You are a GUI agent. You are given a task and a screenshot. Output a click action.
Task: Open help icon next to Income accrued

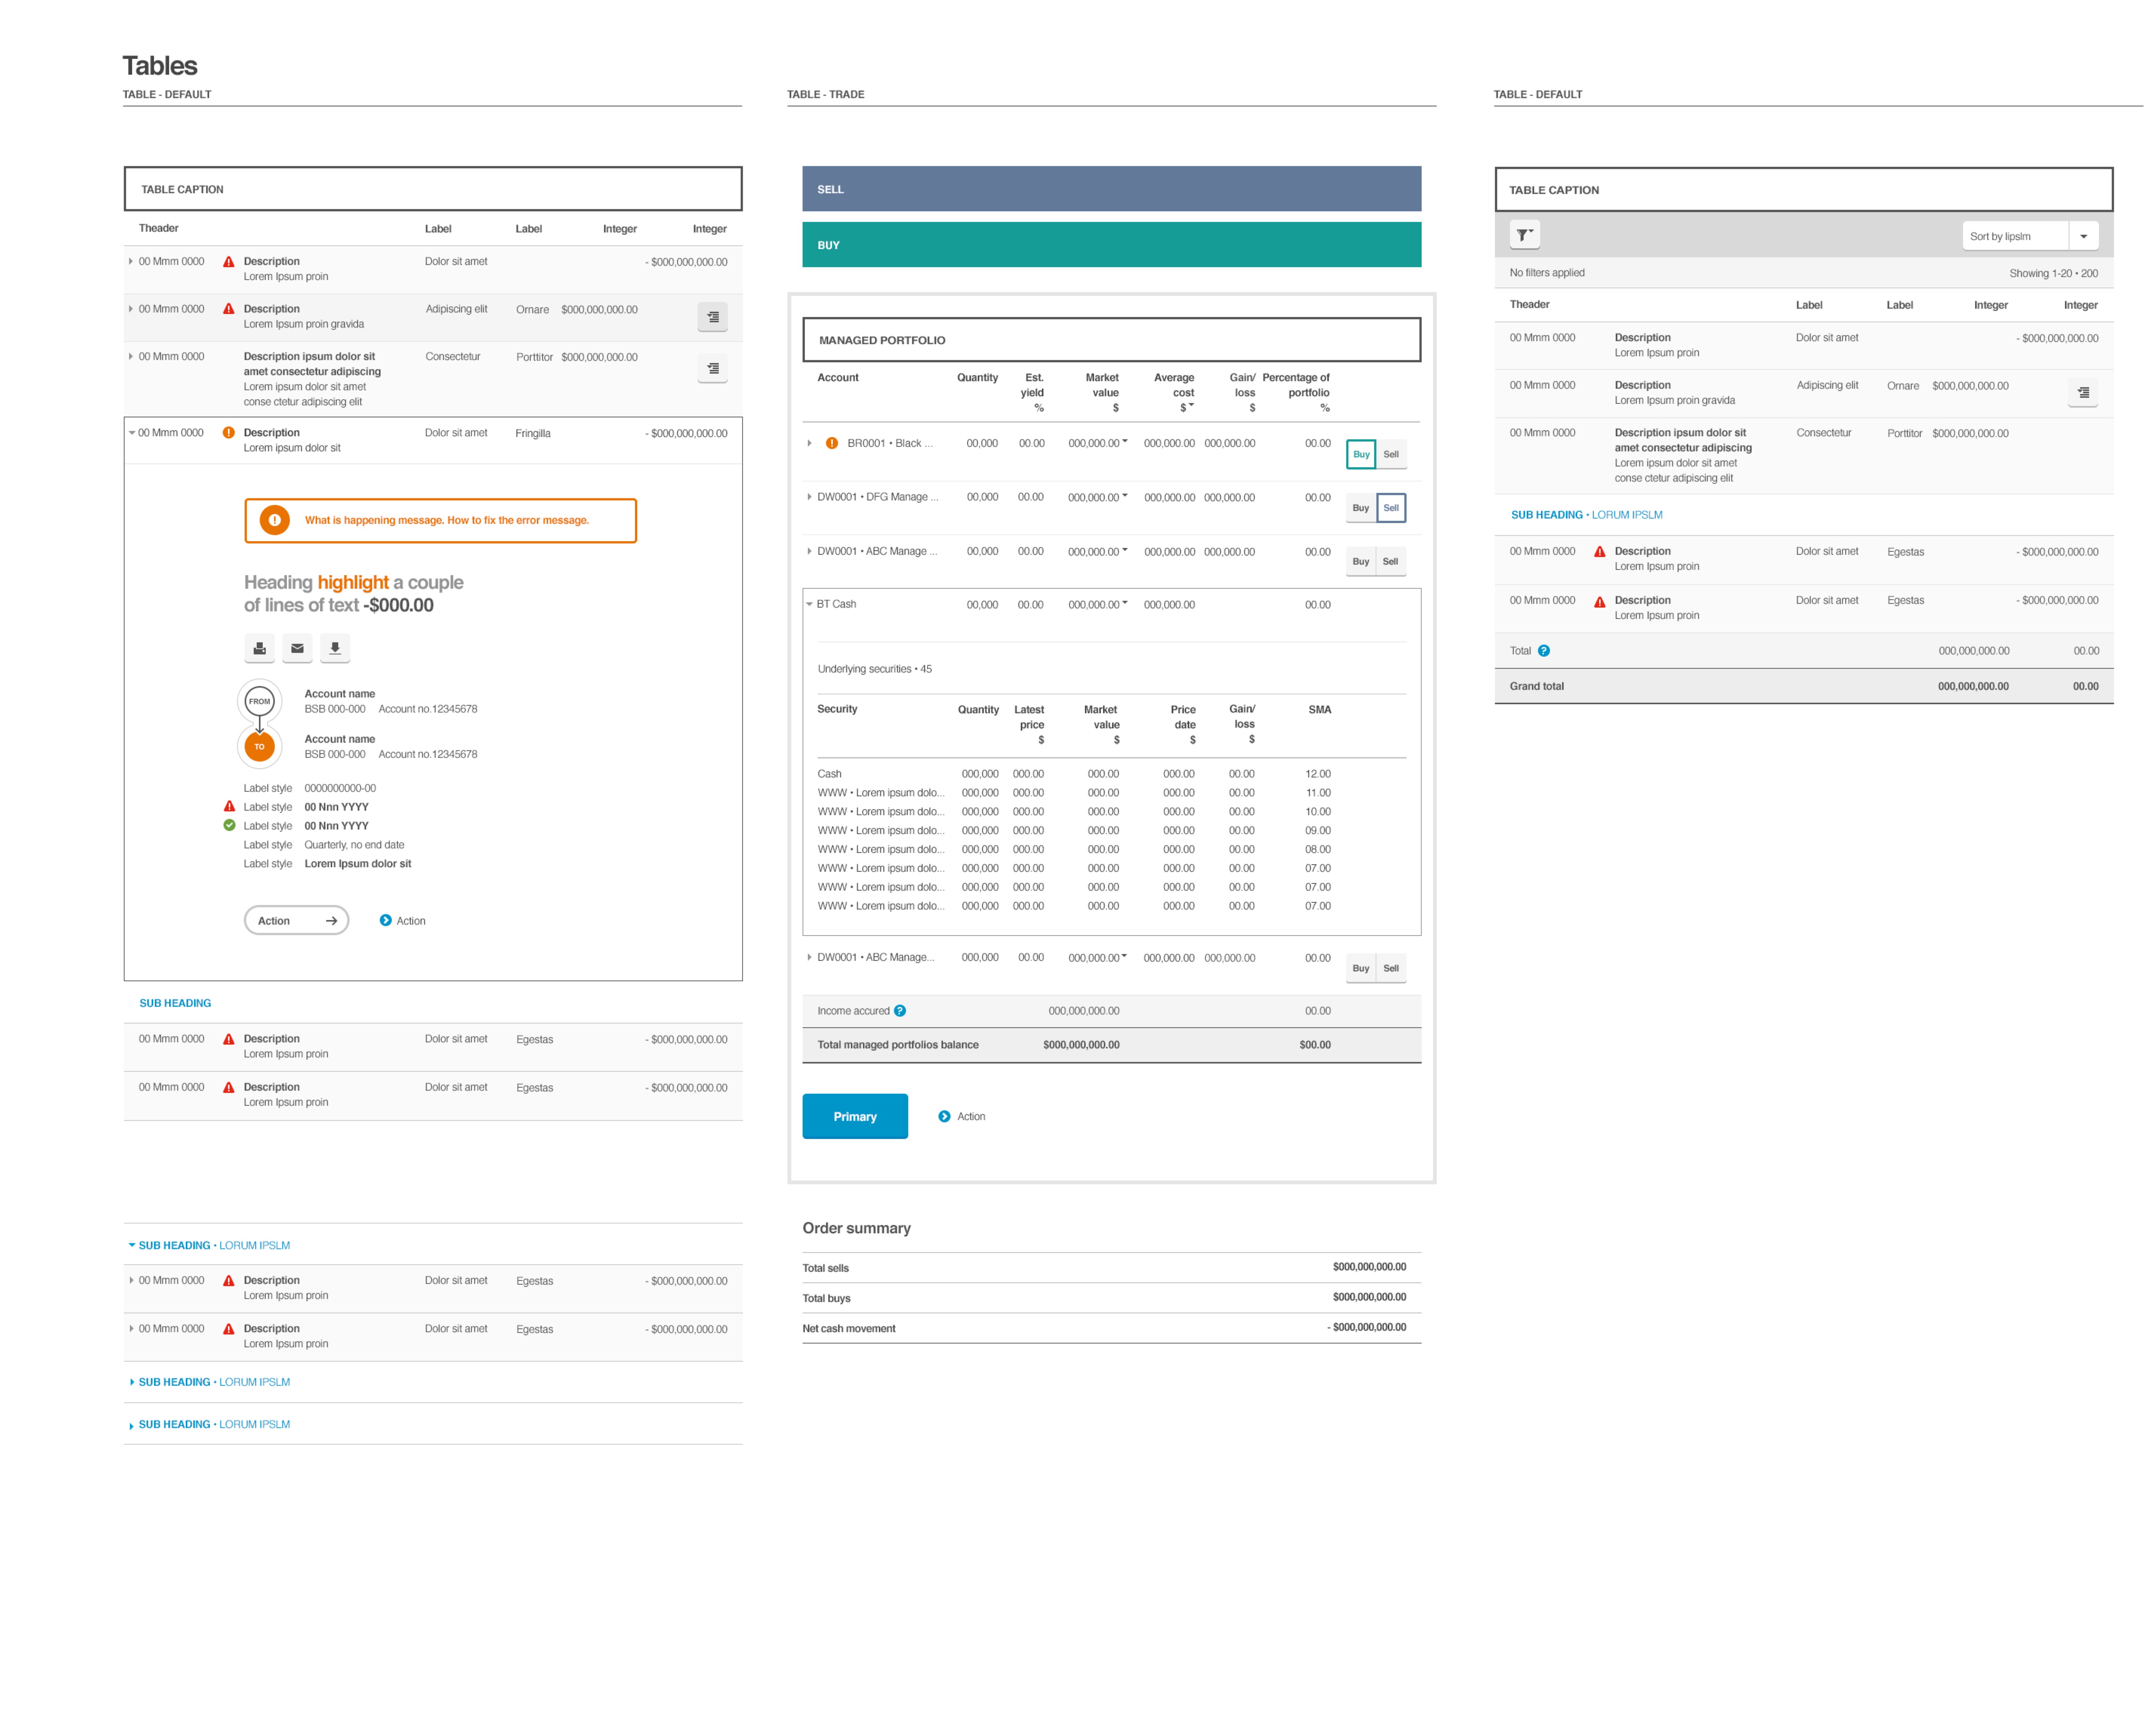click(x=900, y=1011)
